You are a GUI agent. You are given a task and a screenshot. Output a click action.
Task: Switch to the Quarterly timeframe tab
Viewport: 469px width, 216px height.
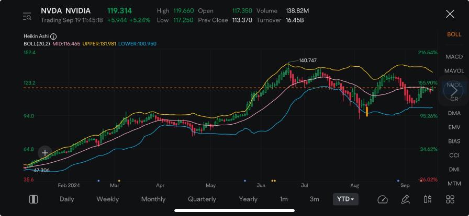[x=202, y=199]
